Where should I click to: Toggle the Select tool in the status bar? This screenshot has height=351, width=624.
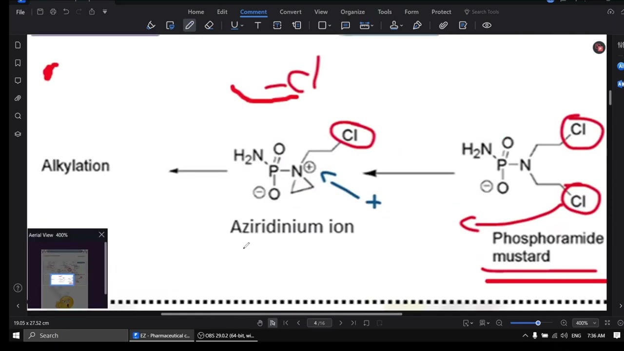[x=273, y=323]
